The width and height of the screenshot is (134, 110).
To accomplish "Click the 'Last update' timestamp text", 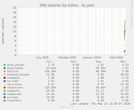I will [x=100, y=104].
